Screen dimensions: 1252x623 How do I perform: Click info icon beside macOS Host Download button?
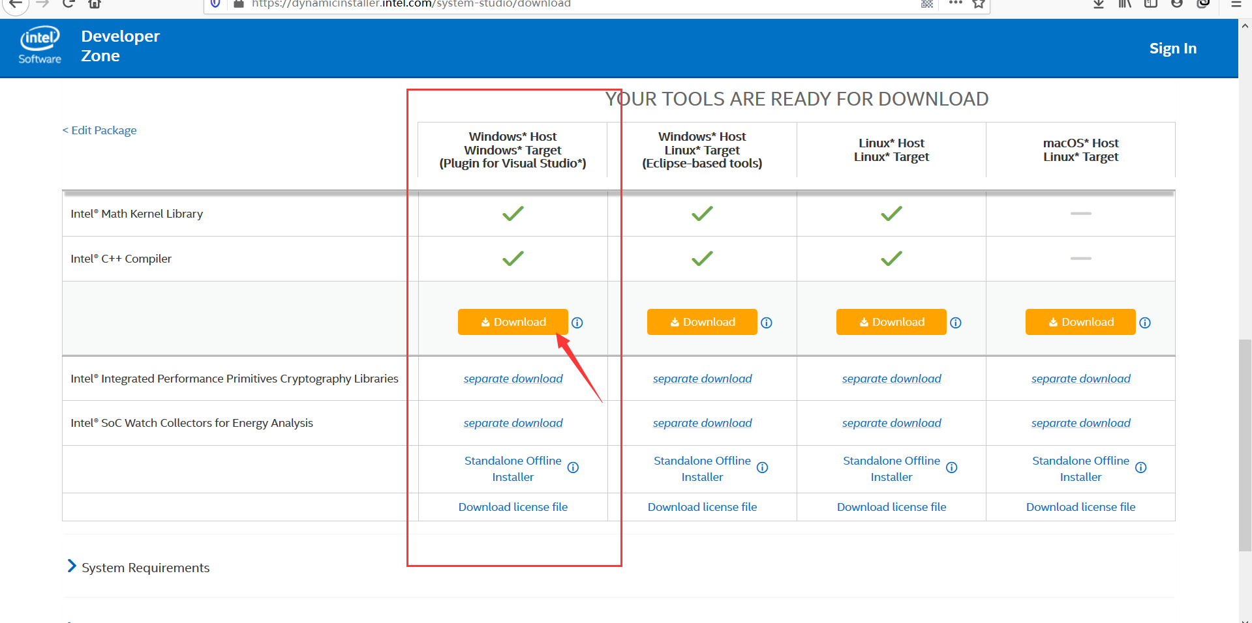click(x=1145, y=323)
